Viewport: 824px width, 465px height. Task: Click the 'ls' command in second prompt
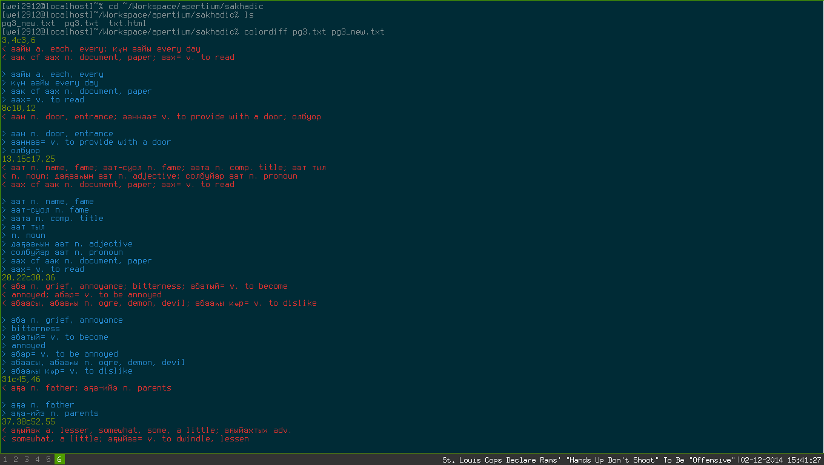click(x=249, y=15)
